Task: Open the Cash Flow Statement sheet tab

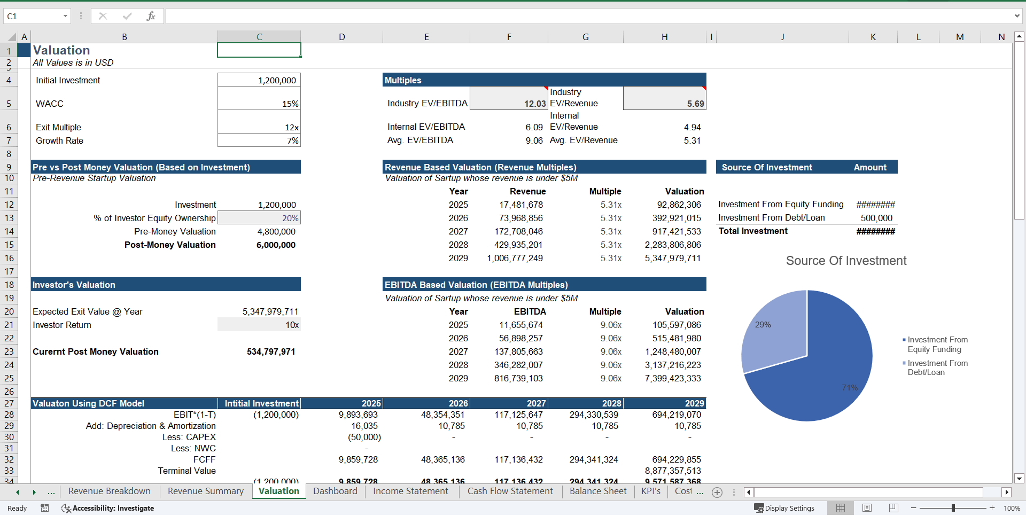Action: click(510, 491)
